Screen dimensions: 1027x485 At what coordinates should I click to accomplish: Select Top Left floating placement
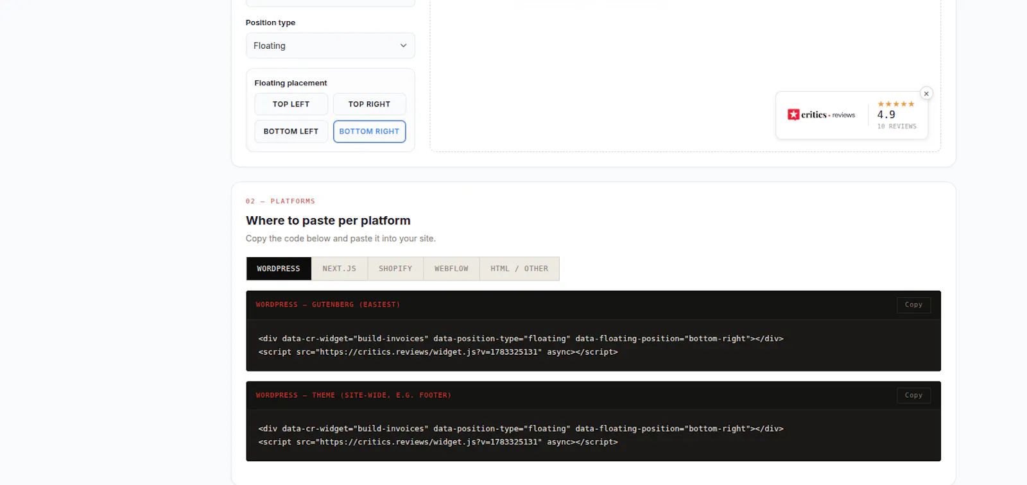[x=291, y=104]
